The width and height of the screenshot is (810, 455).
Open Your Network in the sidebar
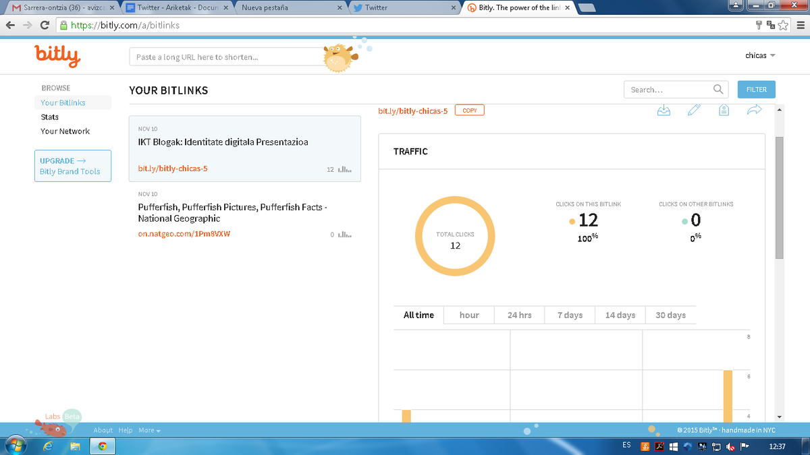pyautogui.click(x=65, y=131)
